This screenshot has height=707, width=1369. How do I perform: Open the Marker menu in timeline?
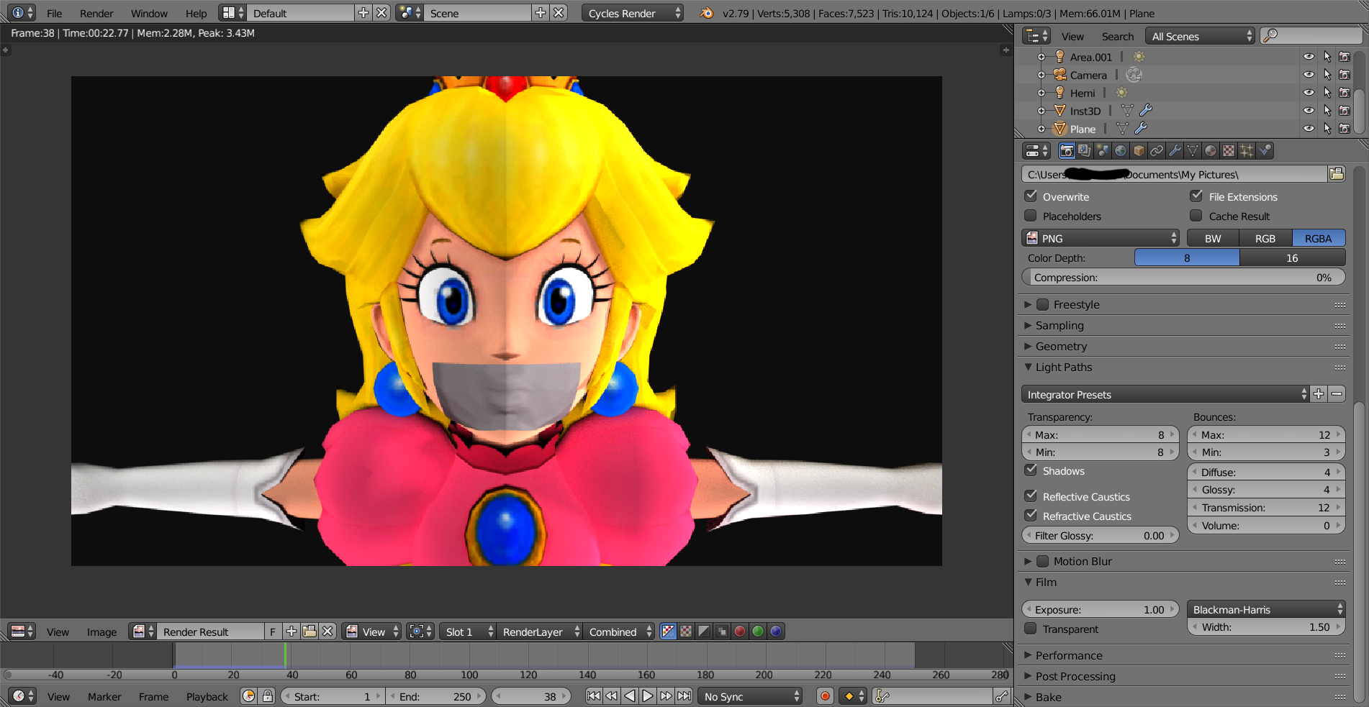click(104, 696)
